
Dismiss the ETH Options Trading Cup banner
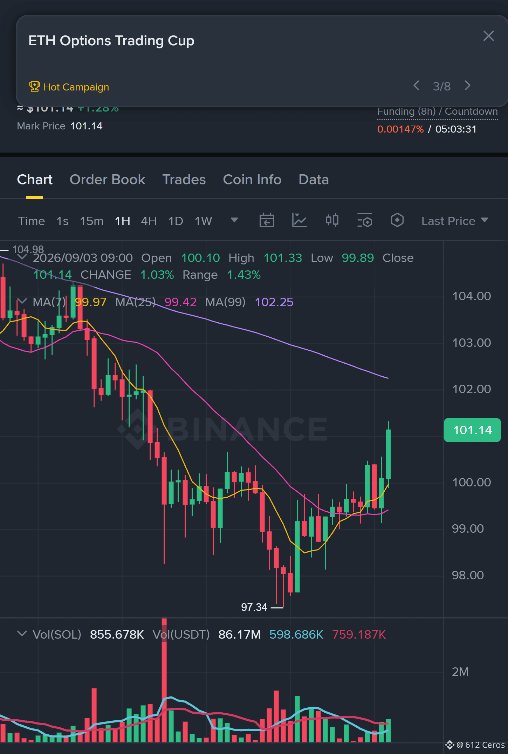point(488,36)
